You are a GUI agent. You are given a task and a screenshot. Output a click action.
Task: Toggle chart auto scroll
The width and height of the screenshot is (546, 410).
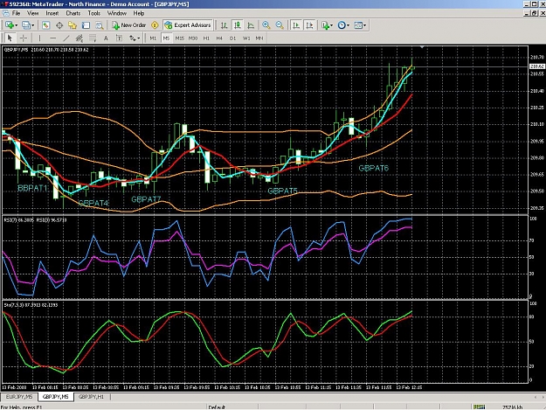coord(296,25)
